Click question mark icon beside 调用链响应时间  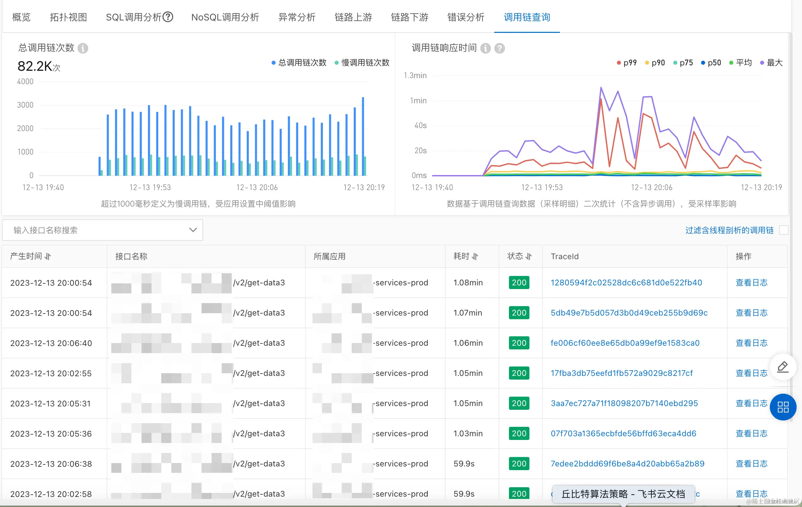(x=500, y=48)
